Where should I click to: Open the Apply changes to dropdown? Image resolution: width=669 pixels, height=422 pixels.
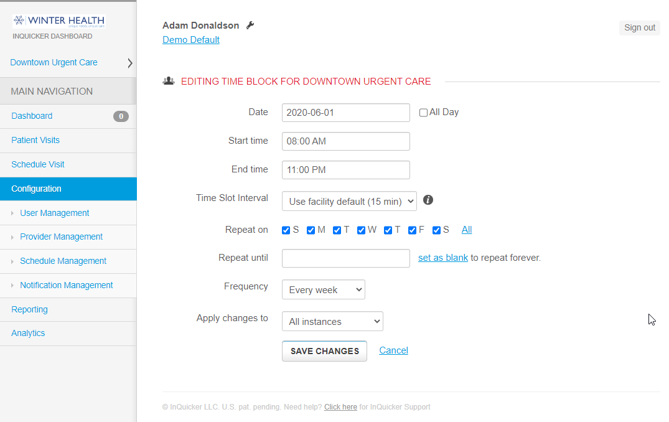(332, 321)
